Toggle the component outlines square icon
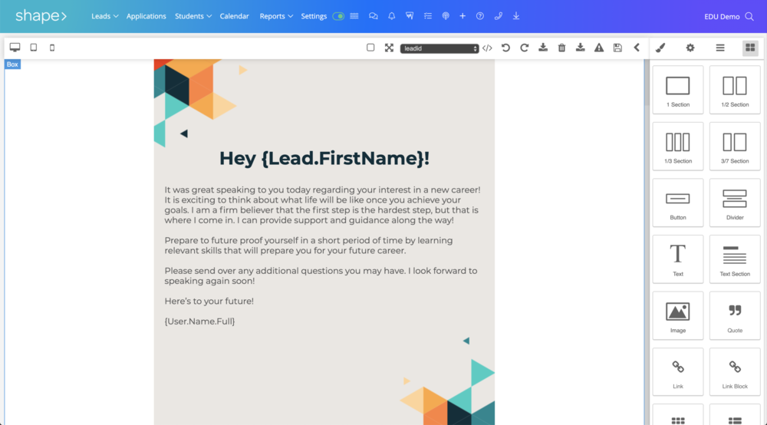Screen dimensions: 767x425 coord(370,48)
